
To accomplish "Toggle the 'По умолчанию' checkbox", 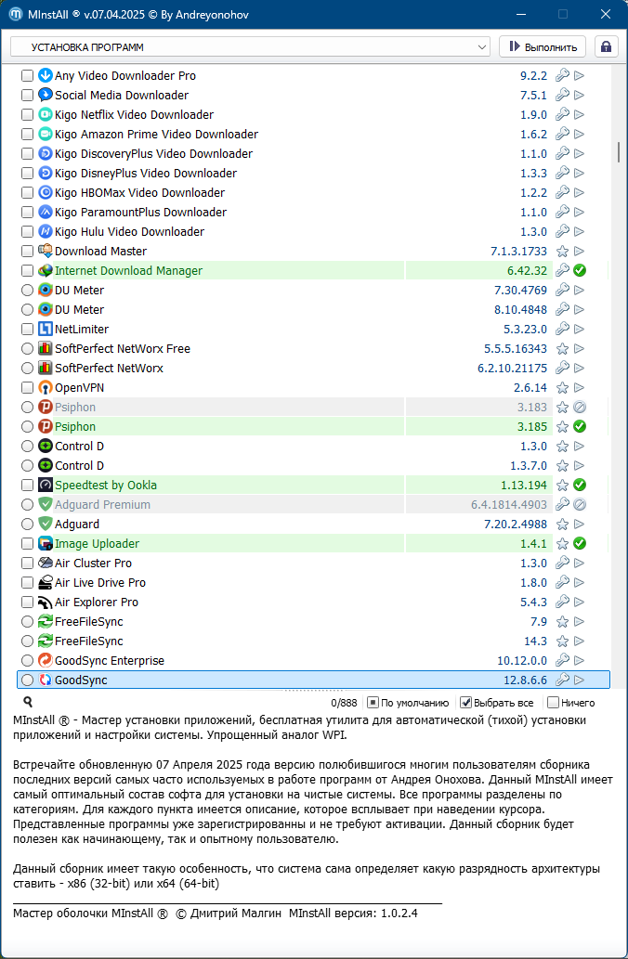I will pyautogui.click(x=373, y=703).
